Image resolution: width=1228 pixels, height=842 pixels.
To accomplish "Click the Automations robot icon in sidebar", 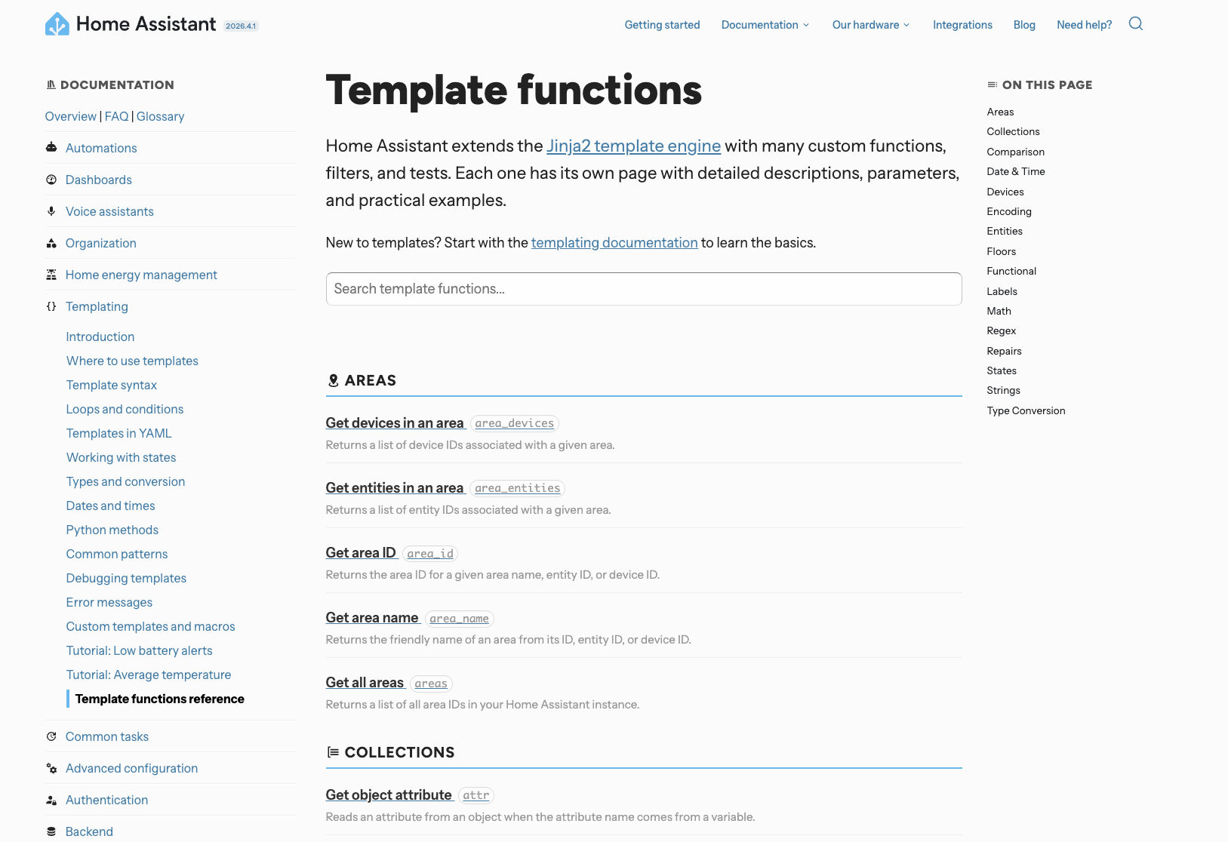I will point(51,148).
